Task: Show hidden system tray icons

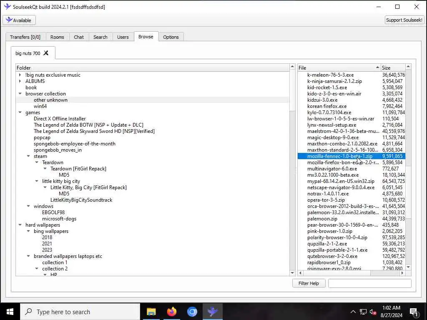Action: click(353, 312)
